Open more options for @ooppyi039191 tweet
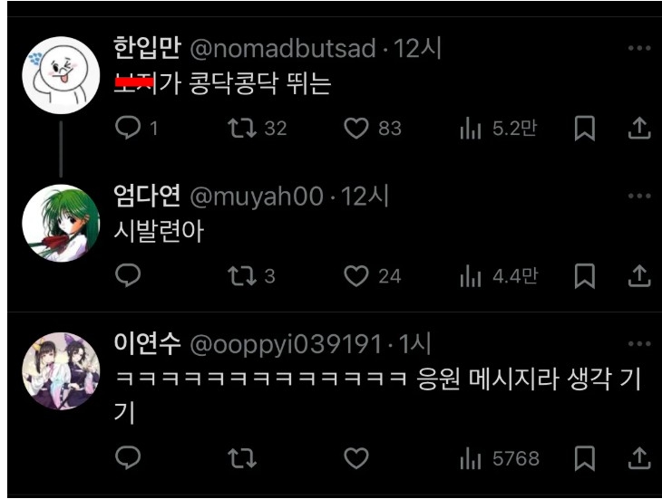This screenshot has width=662, height=499. tap(639, 344)
